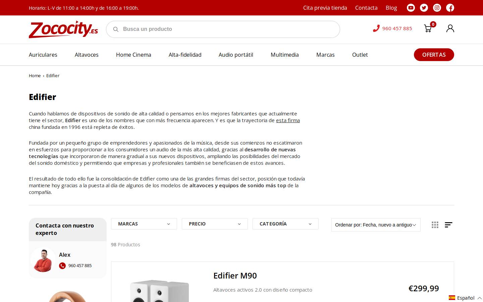Screen dimensions: 483x302
Task: Open the Contacta link
Action: [x=366, y=8]
